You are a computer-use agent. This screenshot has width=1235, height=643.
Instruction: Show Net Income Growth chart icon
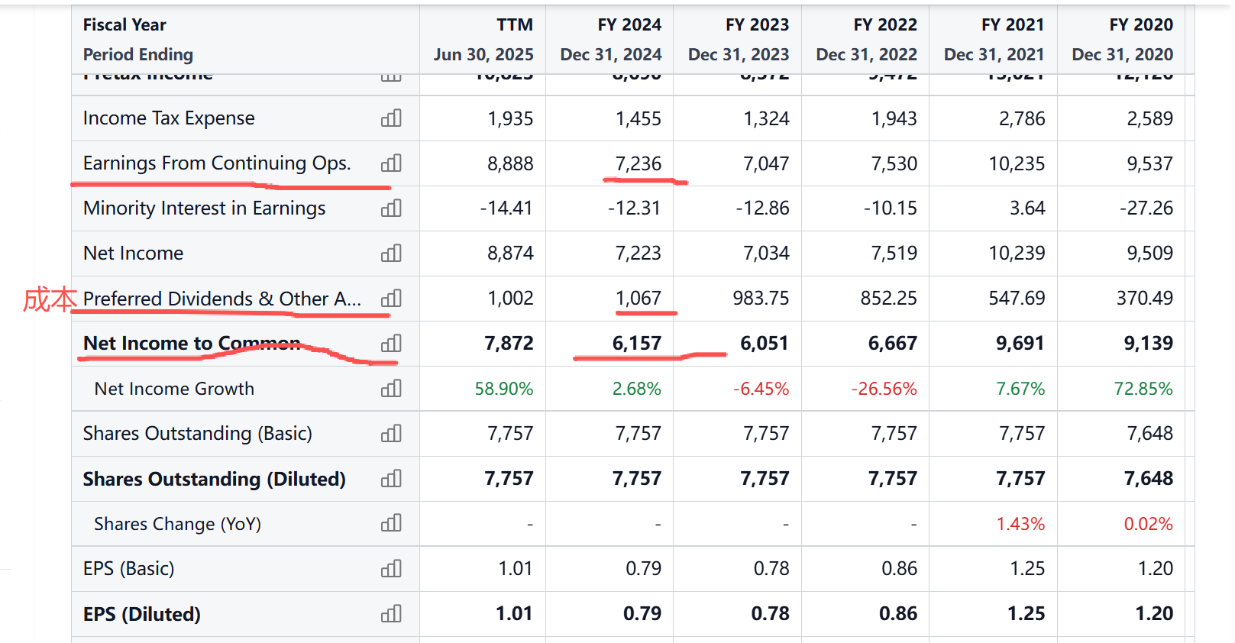(391, 389)
